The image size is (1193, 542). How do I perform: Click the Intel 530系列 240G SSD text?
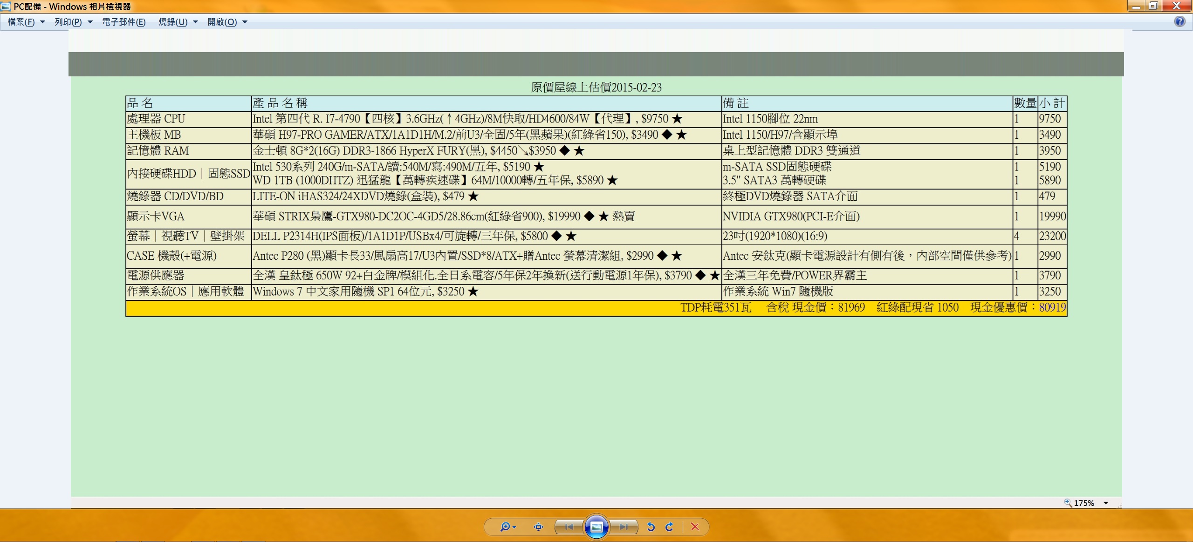coord(398,167)
